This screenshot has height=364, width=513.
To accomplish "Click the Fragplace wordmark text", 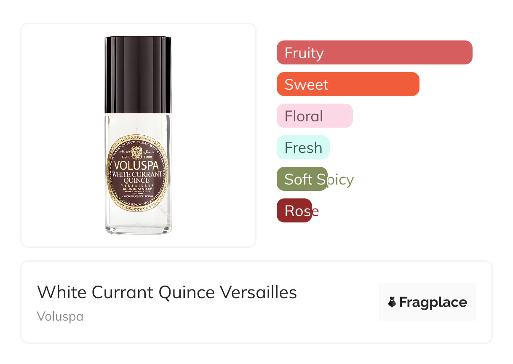I will 433,302.
